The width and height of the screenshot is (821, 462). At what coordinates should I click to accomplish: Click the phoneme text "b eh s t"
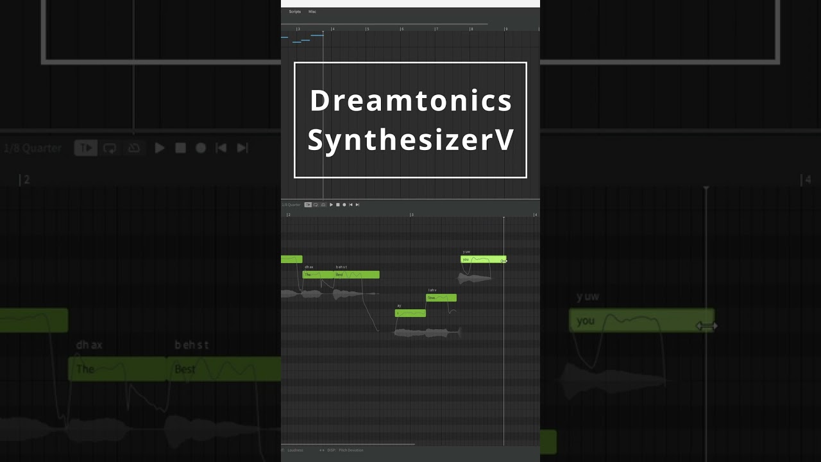pyautogui.click(x=341, y=267)
